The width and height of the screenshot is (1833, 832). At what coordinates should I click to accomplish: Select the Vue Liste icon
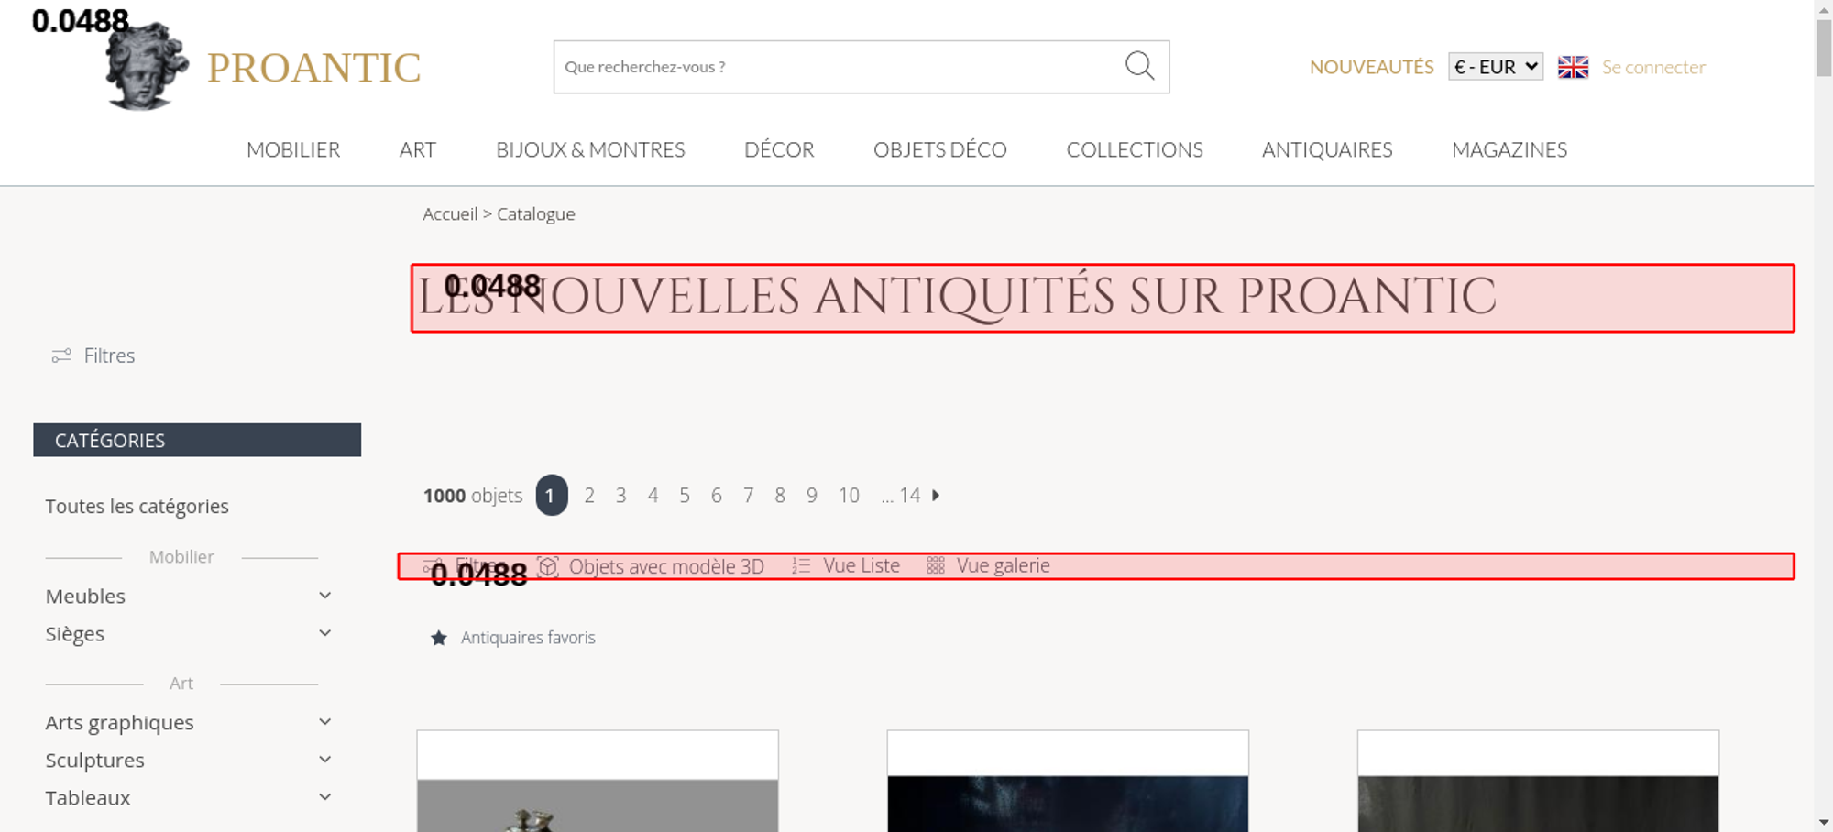tap(801, 566)
